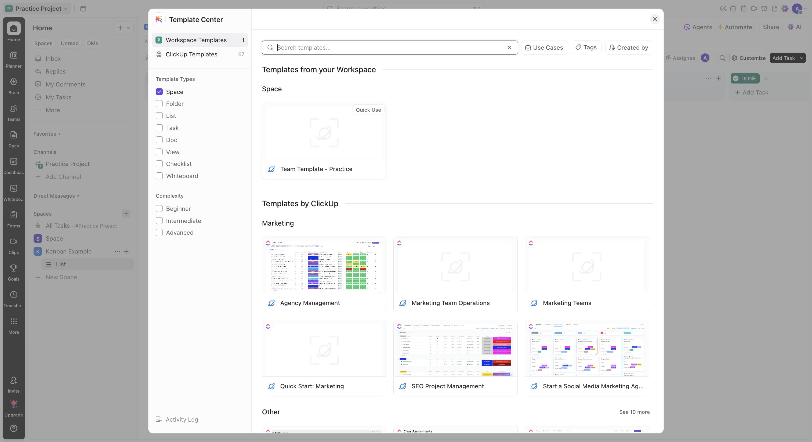Clear the template search field

(x=509, y=48)
